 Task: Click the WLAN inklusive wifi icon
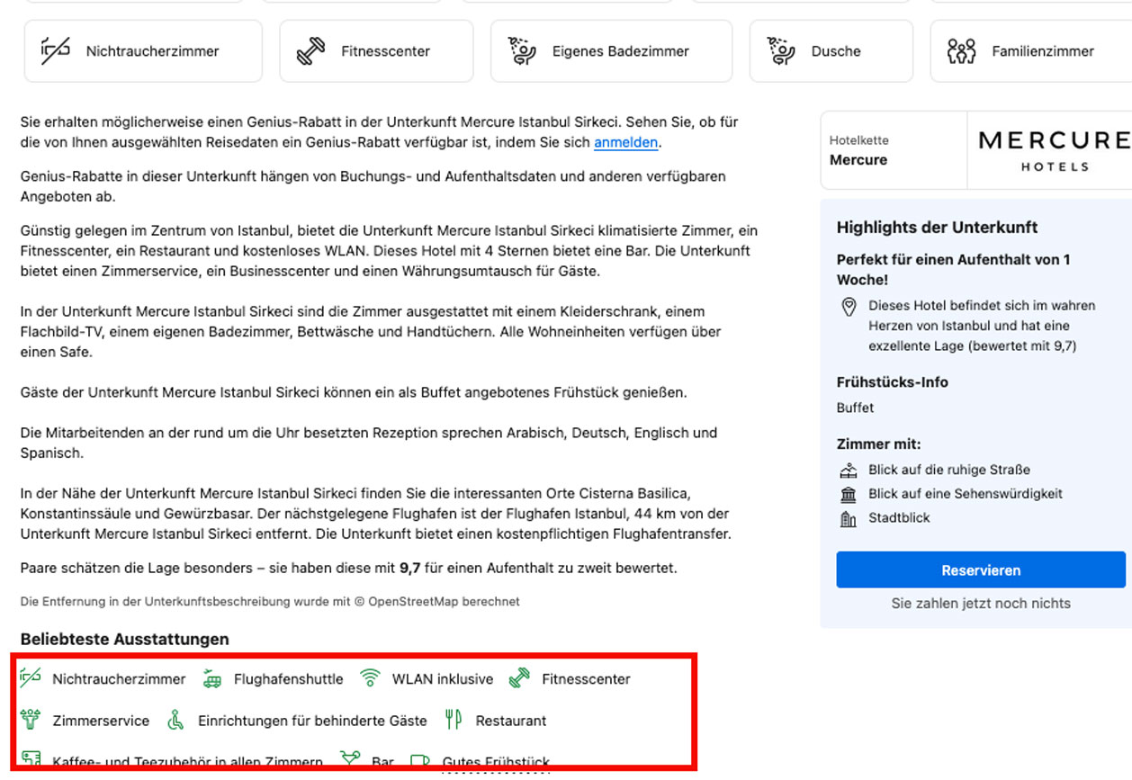(x=370, y=678)
